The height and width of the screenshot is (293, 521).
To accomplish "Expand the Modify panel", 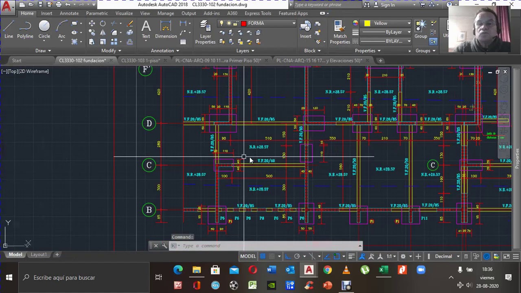I will 111,51.
